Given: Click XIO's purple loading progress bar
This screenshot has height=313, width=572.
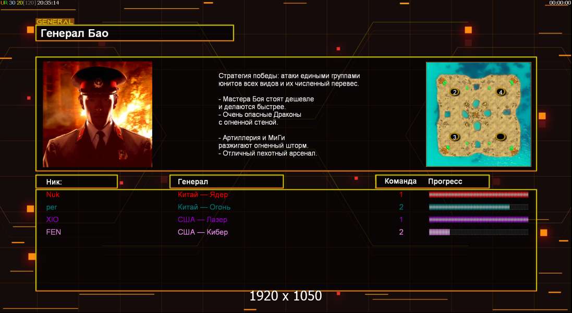Looking at the screenshot, I should (x=479, y=220).
